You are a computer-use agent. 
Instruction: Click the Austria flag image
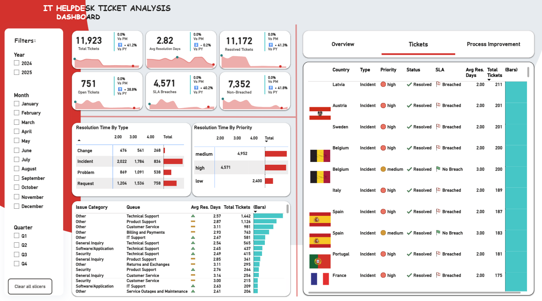(320, 113)
